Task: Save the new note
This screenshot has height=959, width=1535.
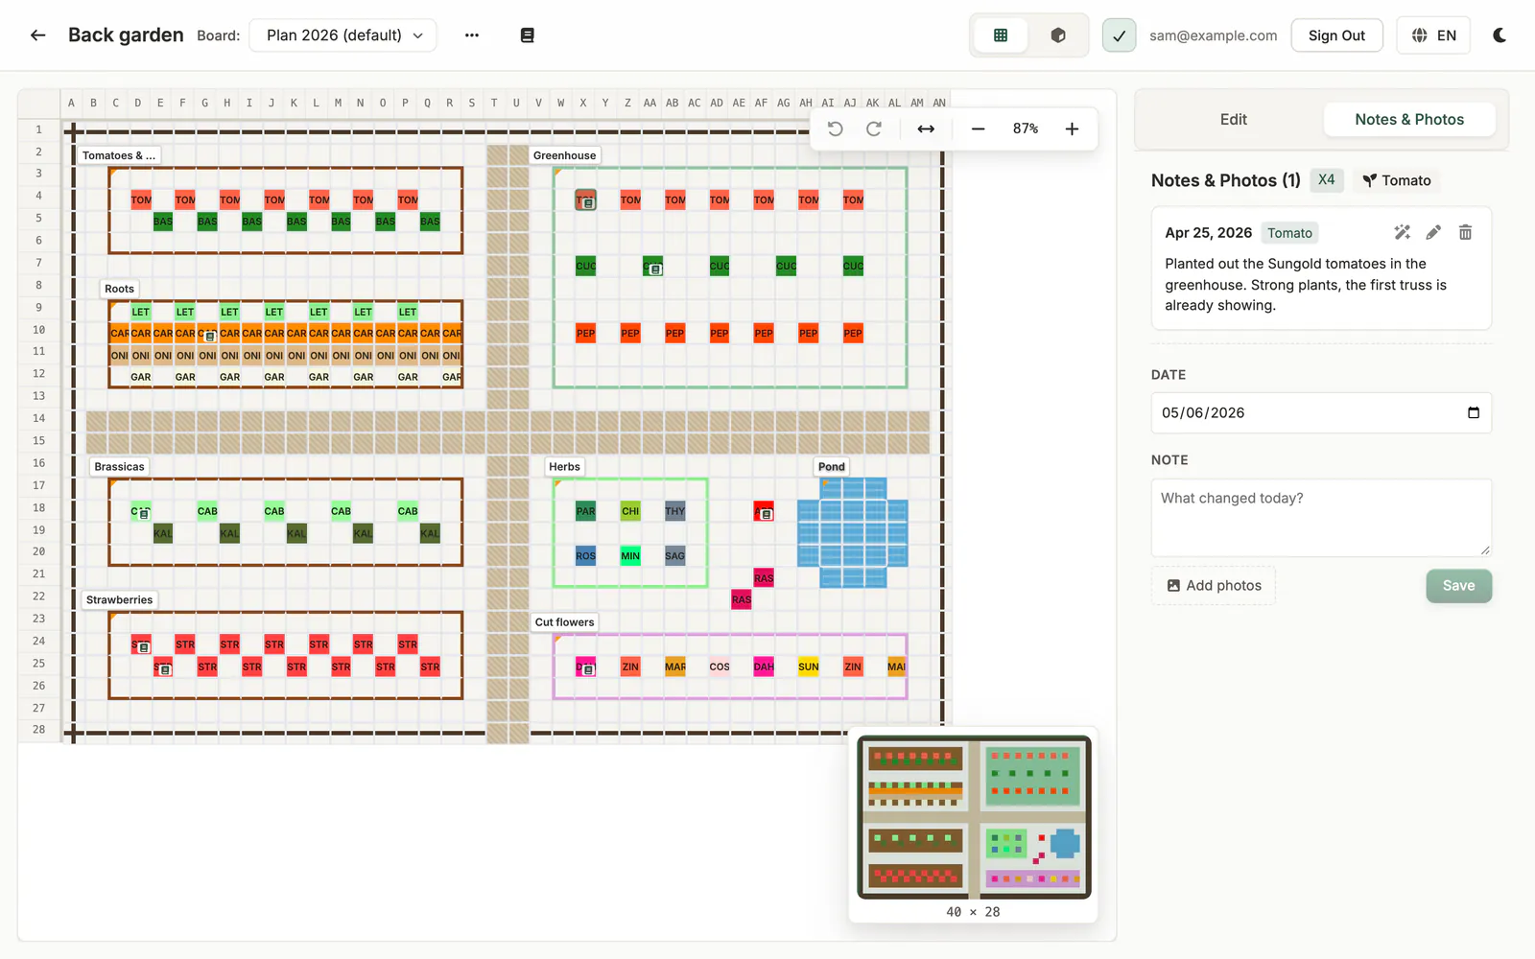Action: [x=1458, y=586]
